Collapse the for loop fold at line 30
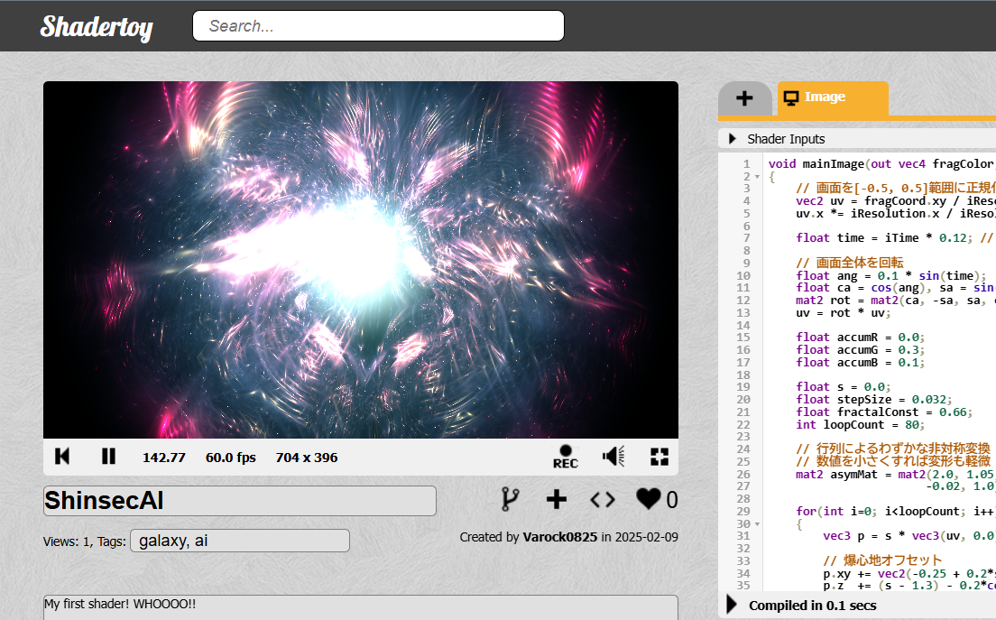The width and height of the screenshot is (996, 620). click(x=758, y=523)
